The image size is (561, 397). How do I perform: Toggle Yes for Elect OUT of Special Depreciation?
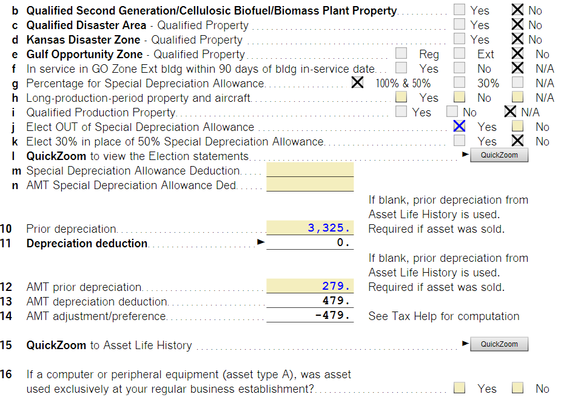point(460,127)
